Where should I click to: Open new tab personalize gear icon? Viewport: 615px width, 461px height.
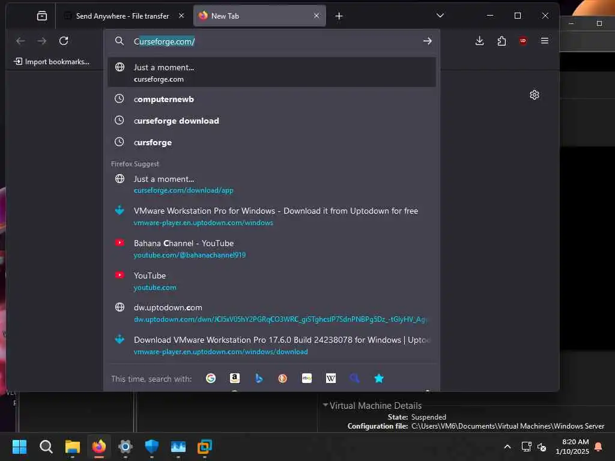pos(534,95)
